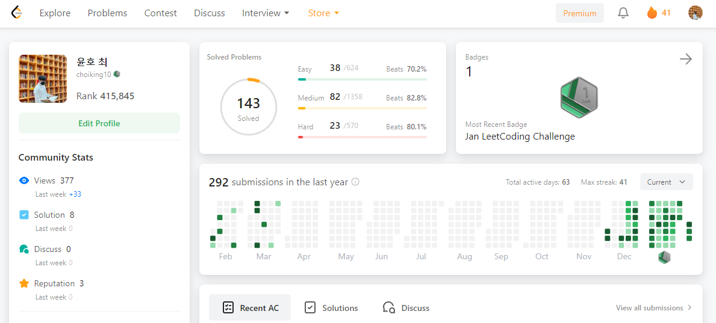Click the Reputation star icon
Screen dimensions: 716x323
24,283
